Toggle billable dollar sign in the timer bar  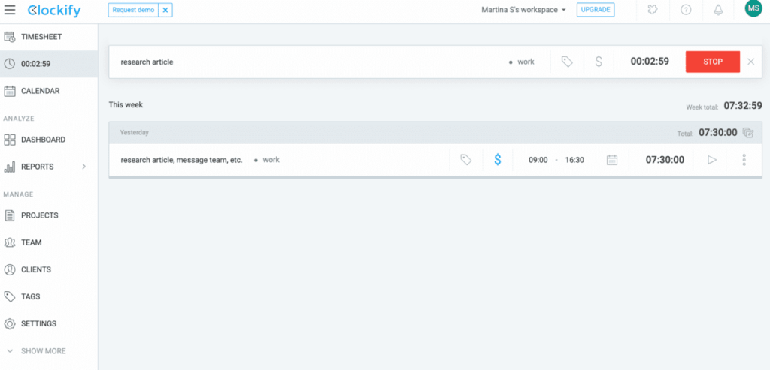pos(599,62)
